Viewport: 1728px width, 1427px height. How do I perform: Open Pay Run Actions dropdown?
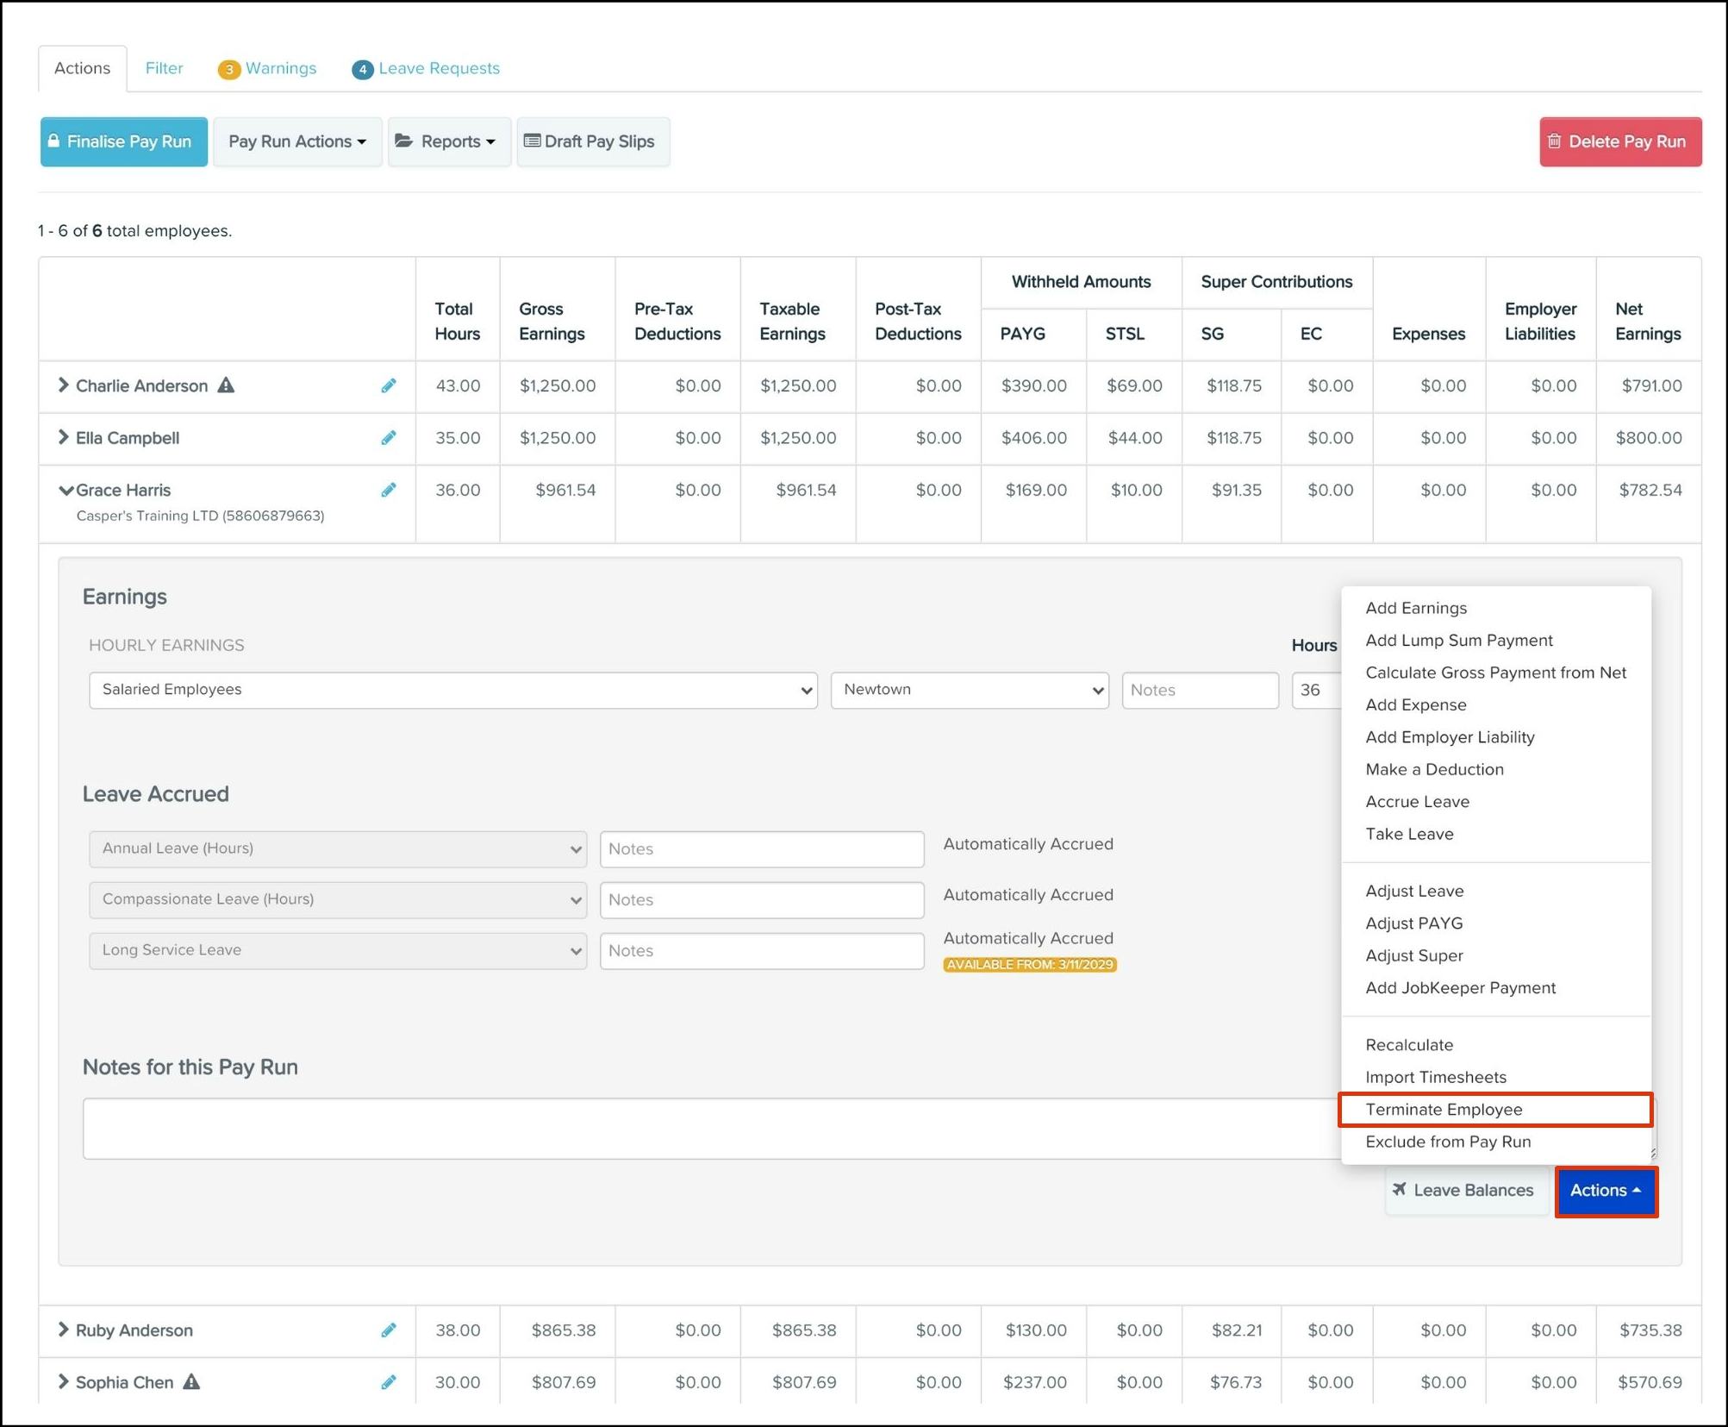click(296, 141)
